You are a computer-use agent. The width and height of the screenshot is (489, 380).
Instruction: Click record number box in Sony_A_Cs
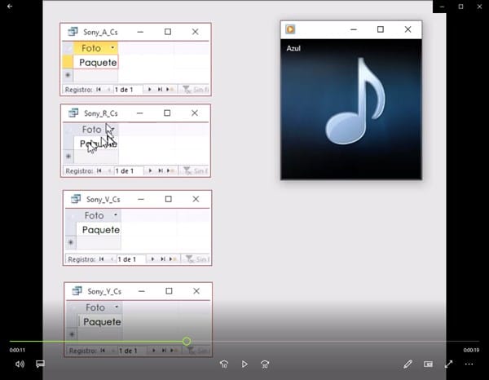tap(128, 90)
